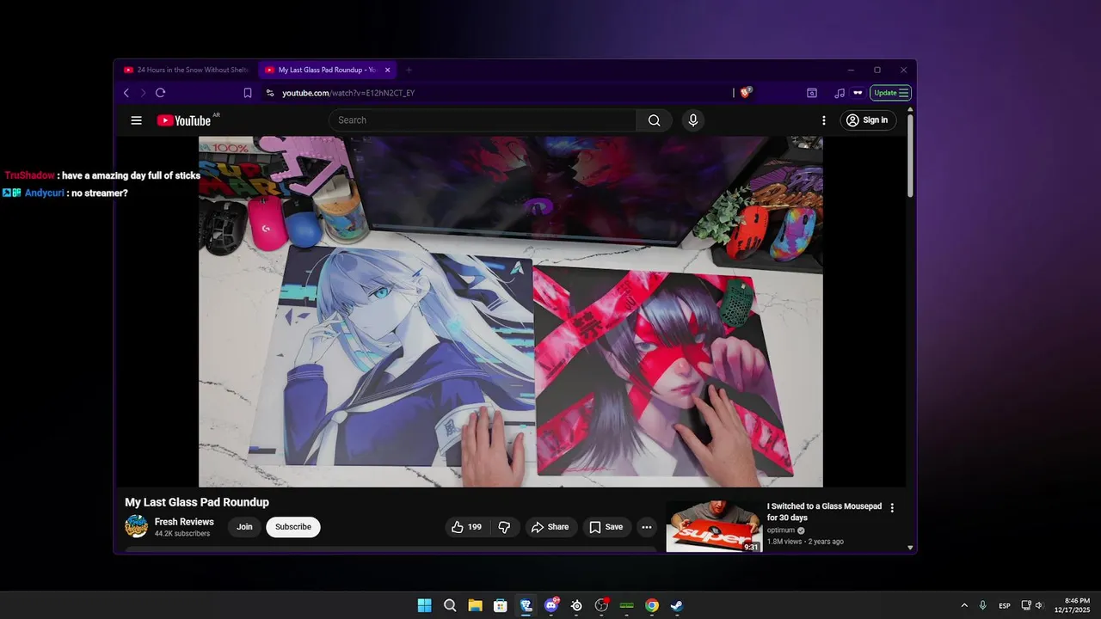Open Google Chrome from the taskbar
Viewport: 1101px width, 619px height.
[x=652, y=605]
